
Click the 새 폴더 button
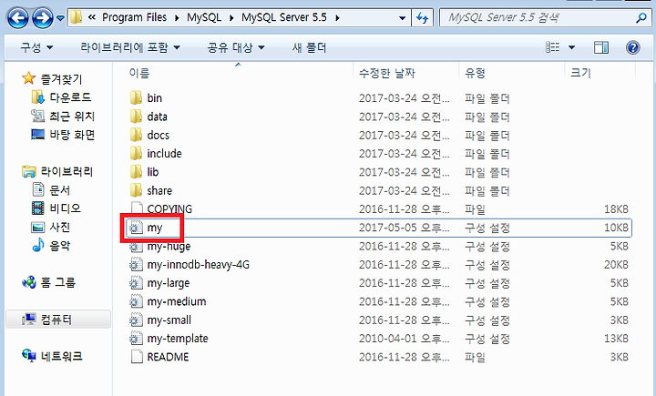pyautogui.click(x=309, y=47)
